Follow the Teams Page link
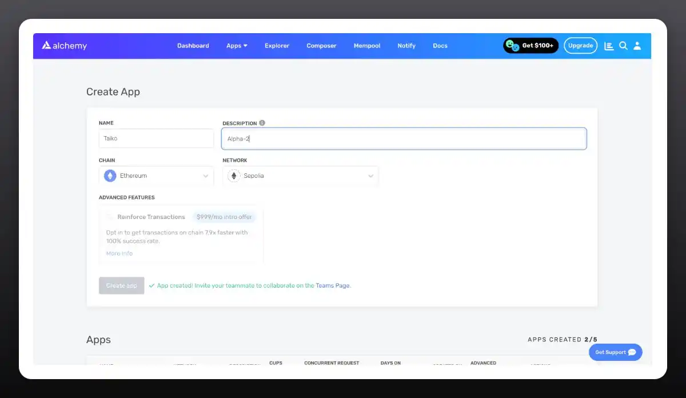The image size is (686, 398). click(x=333, y=285)
